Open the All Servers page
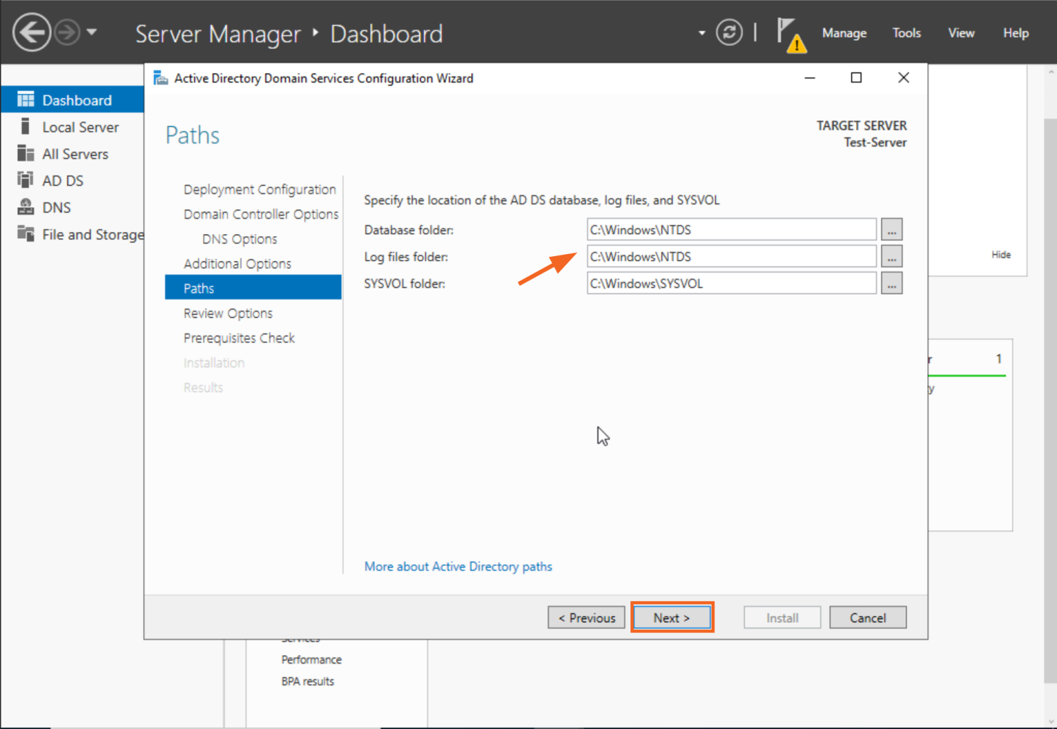The image size is (1057, 729). [x=75, y=154]
